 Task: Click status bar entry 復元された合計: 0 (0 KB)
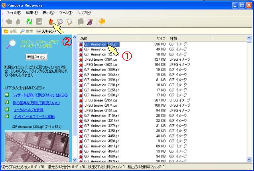[66, 167]
